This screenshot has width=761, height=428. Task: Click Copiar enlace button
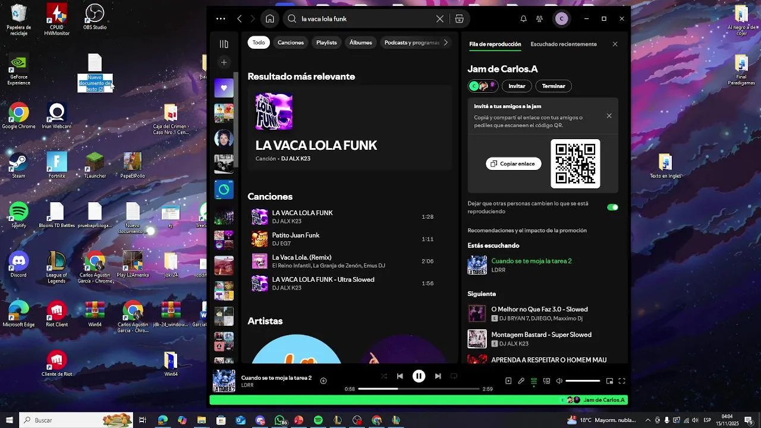click(514, 163)
